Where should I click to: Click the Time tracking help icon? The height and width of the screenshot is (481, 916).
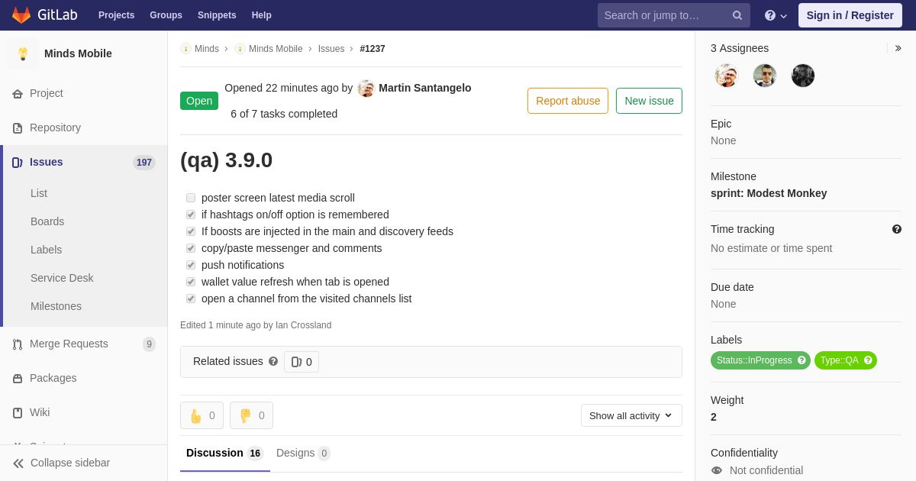pyautogui.click(x=896, y=229)
